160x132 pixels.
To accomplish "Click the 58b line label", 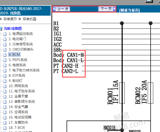I will tap(57, 50).
